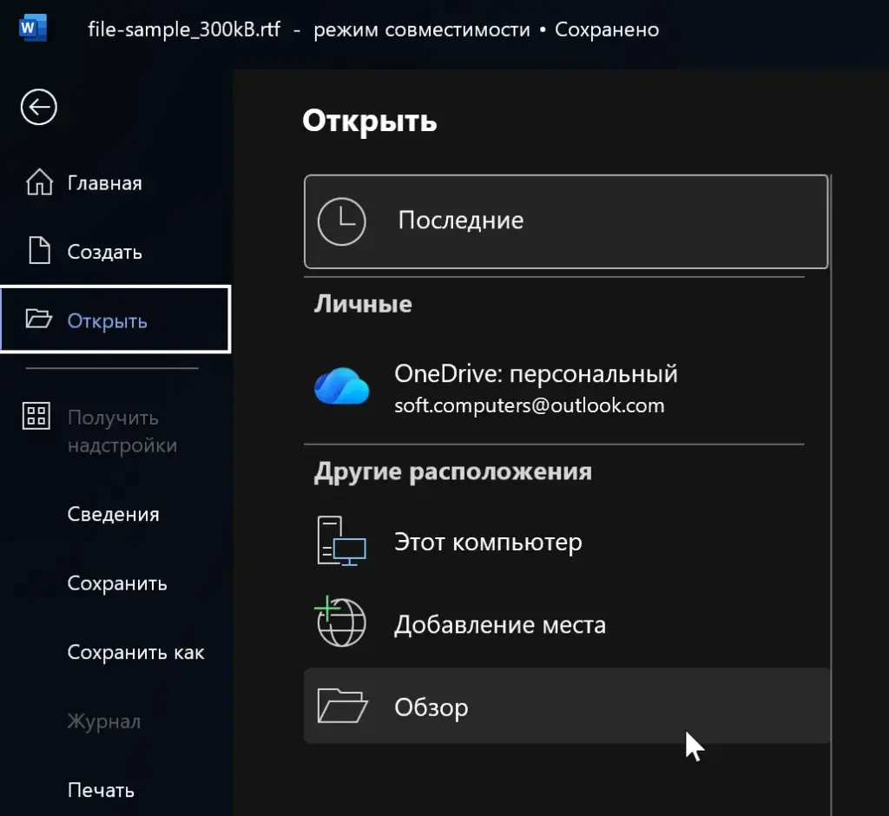
Task: Click the soft.computers@outlook.com account text
Action: [x=529, y=405]
